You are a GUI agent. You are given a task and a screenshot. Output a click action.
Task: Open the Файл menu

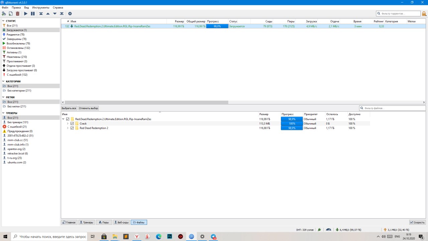[5, 7]
